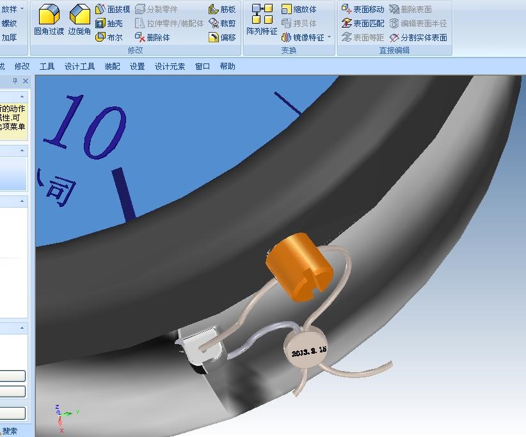
Task: Open the 阵列特征 pattern feature tool
Action: point(262,20)
